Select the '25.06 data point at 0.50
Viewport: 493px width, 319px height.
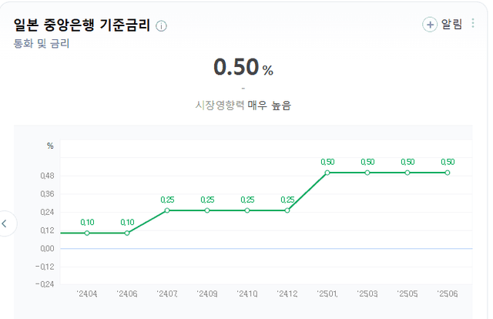[x=448, y=173]
